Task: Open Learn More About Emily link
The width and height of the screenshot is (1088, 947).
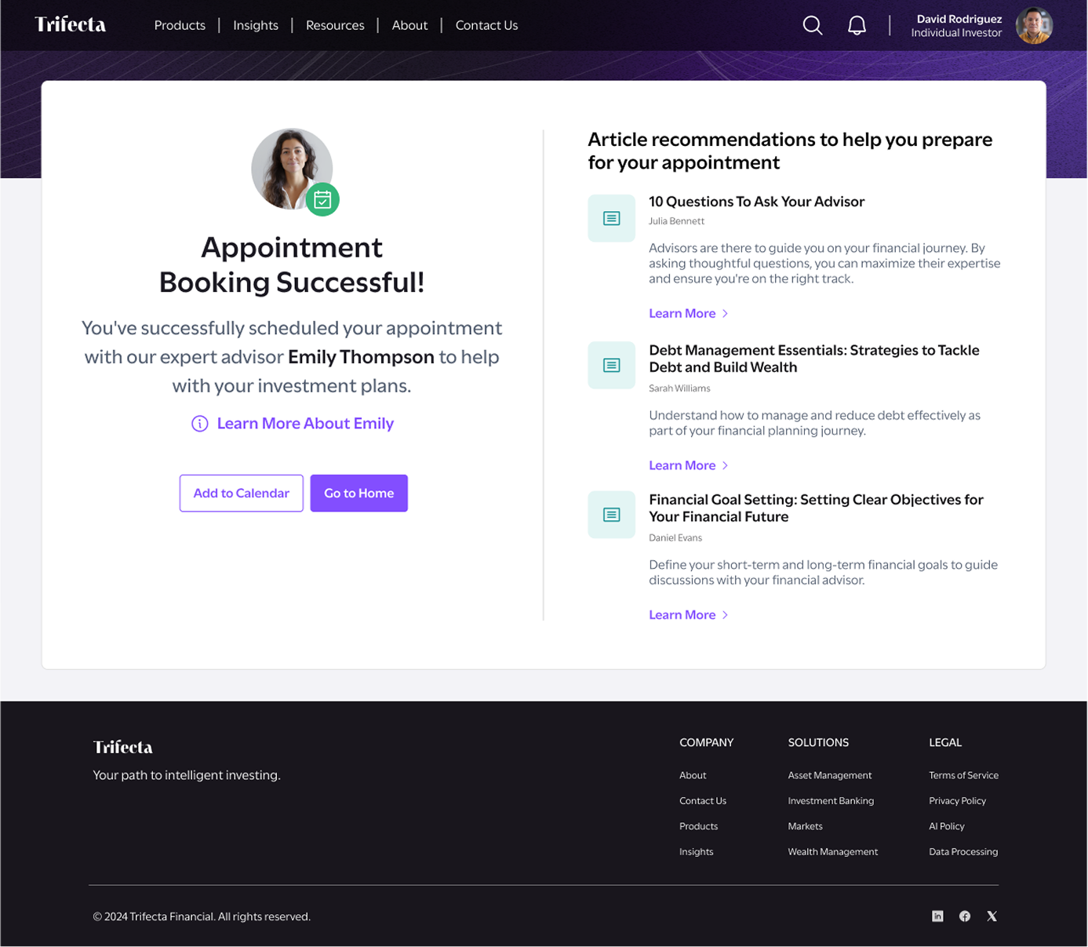Action: 305,424
